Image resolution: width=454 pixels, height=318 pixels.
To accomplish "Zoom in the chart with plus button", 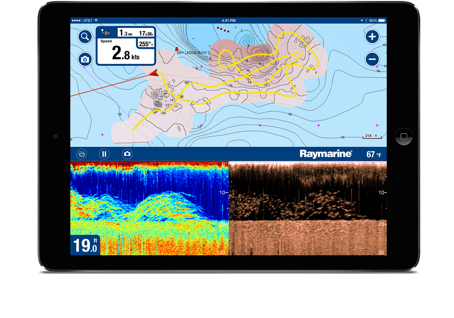I will tap(372, 37).
